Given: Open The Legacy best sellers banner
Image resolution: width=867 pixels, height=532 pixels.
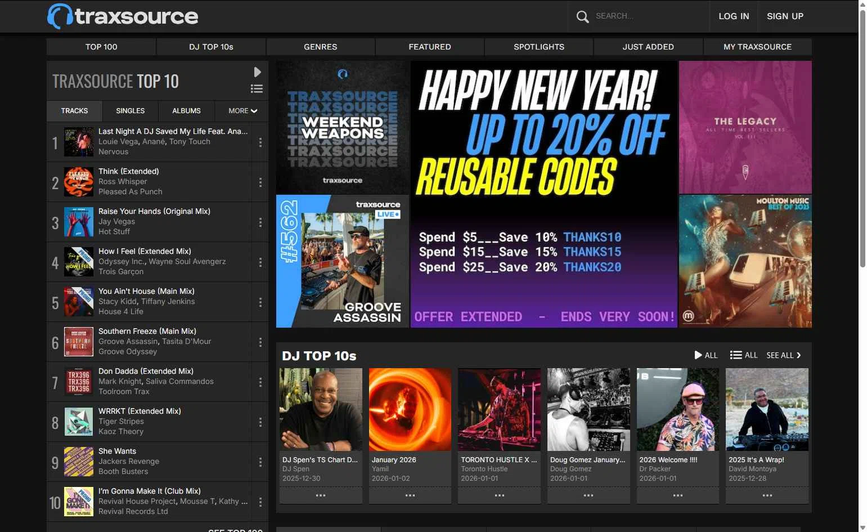Looking at the screenshot, I should 745,127.
